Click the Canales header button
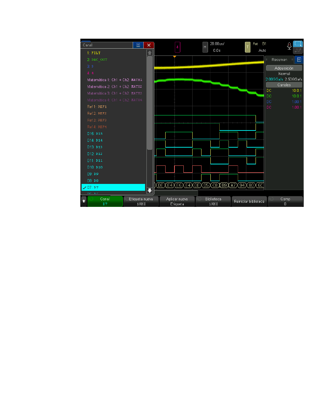Image resolution: width=325 pixels, height=399 pixels. point(284,85)
